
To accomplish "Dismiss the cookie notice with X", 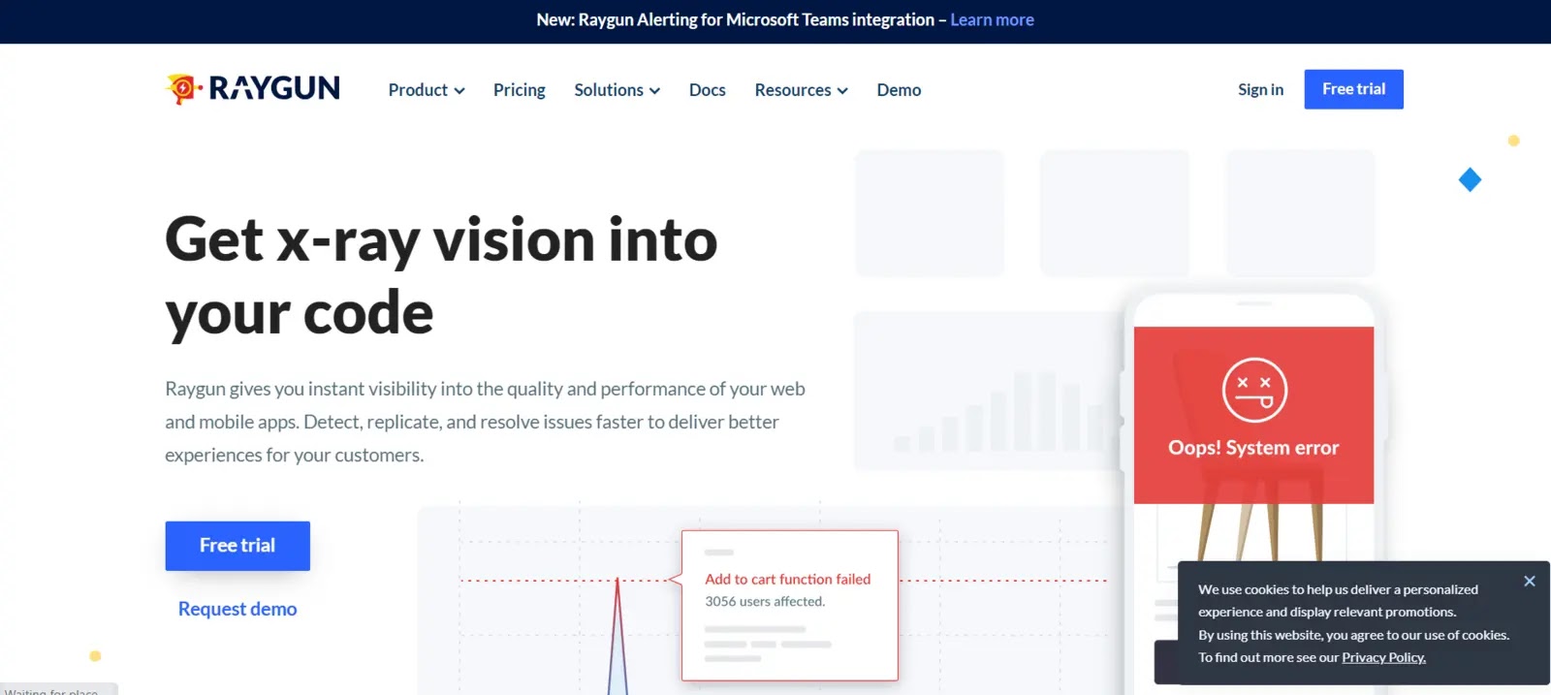I will pyautogui.click(x=1530, y=582).
